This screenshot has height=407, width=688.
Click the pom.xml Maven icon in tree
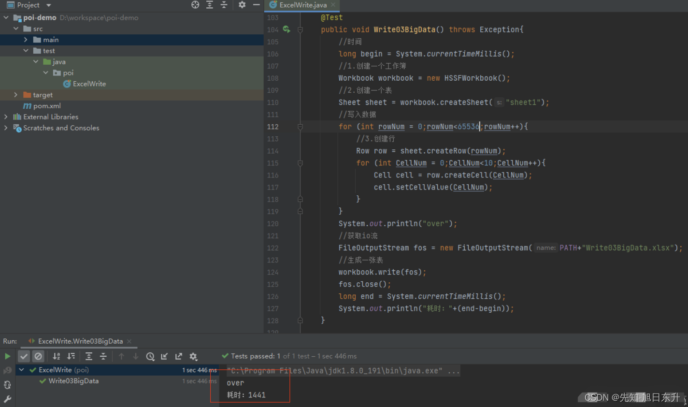click(x=28, y=106)
